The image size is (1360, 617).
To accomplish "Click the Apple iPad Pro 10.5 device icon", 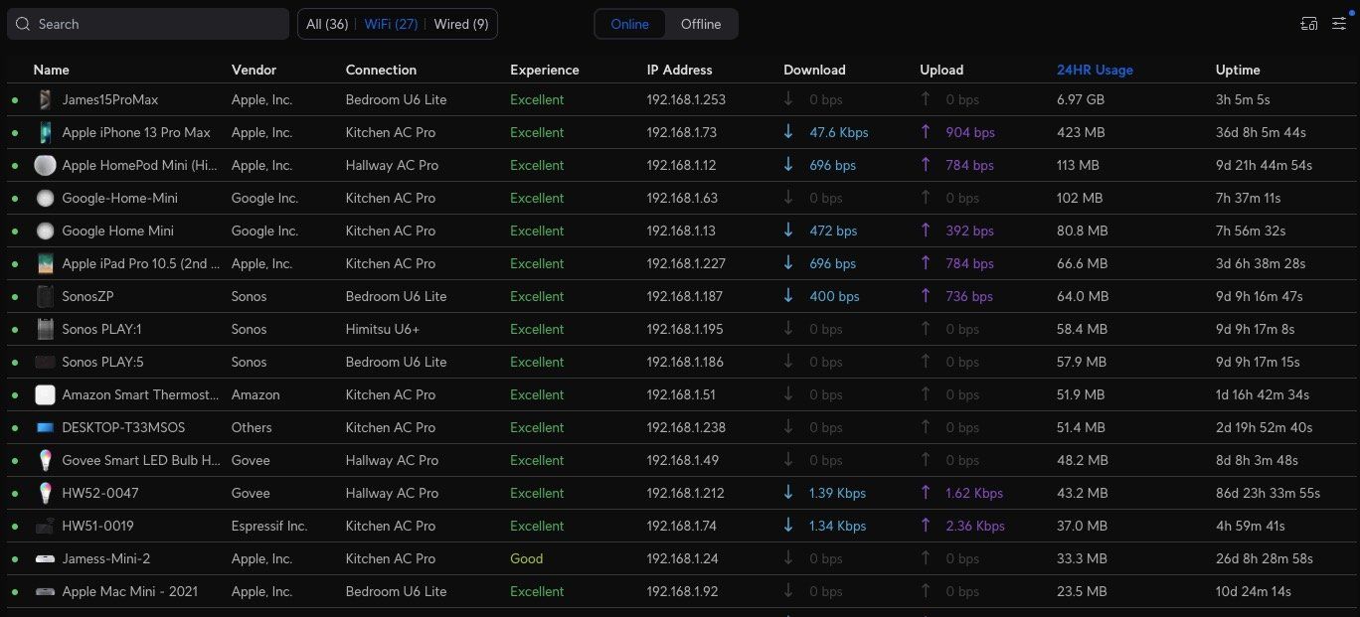I will tap(45, 263).
